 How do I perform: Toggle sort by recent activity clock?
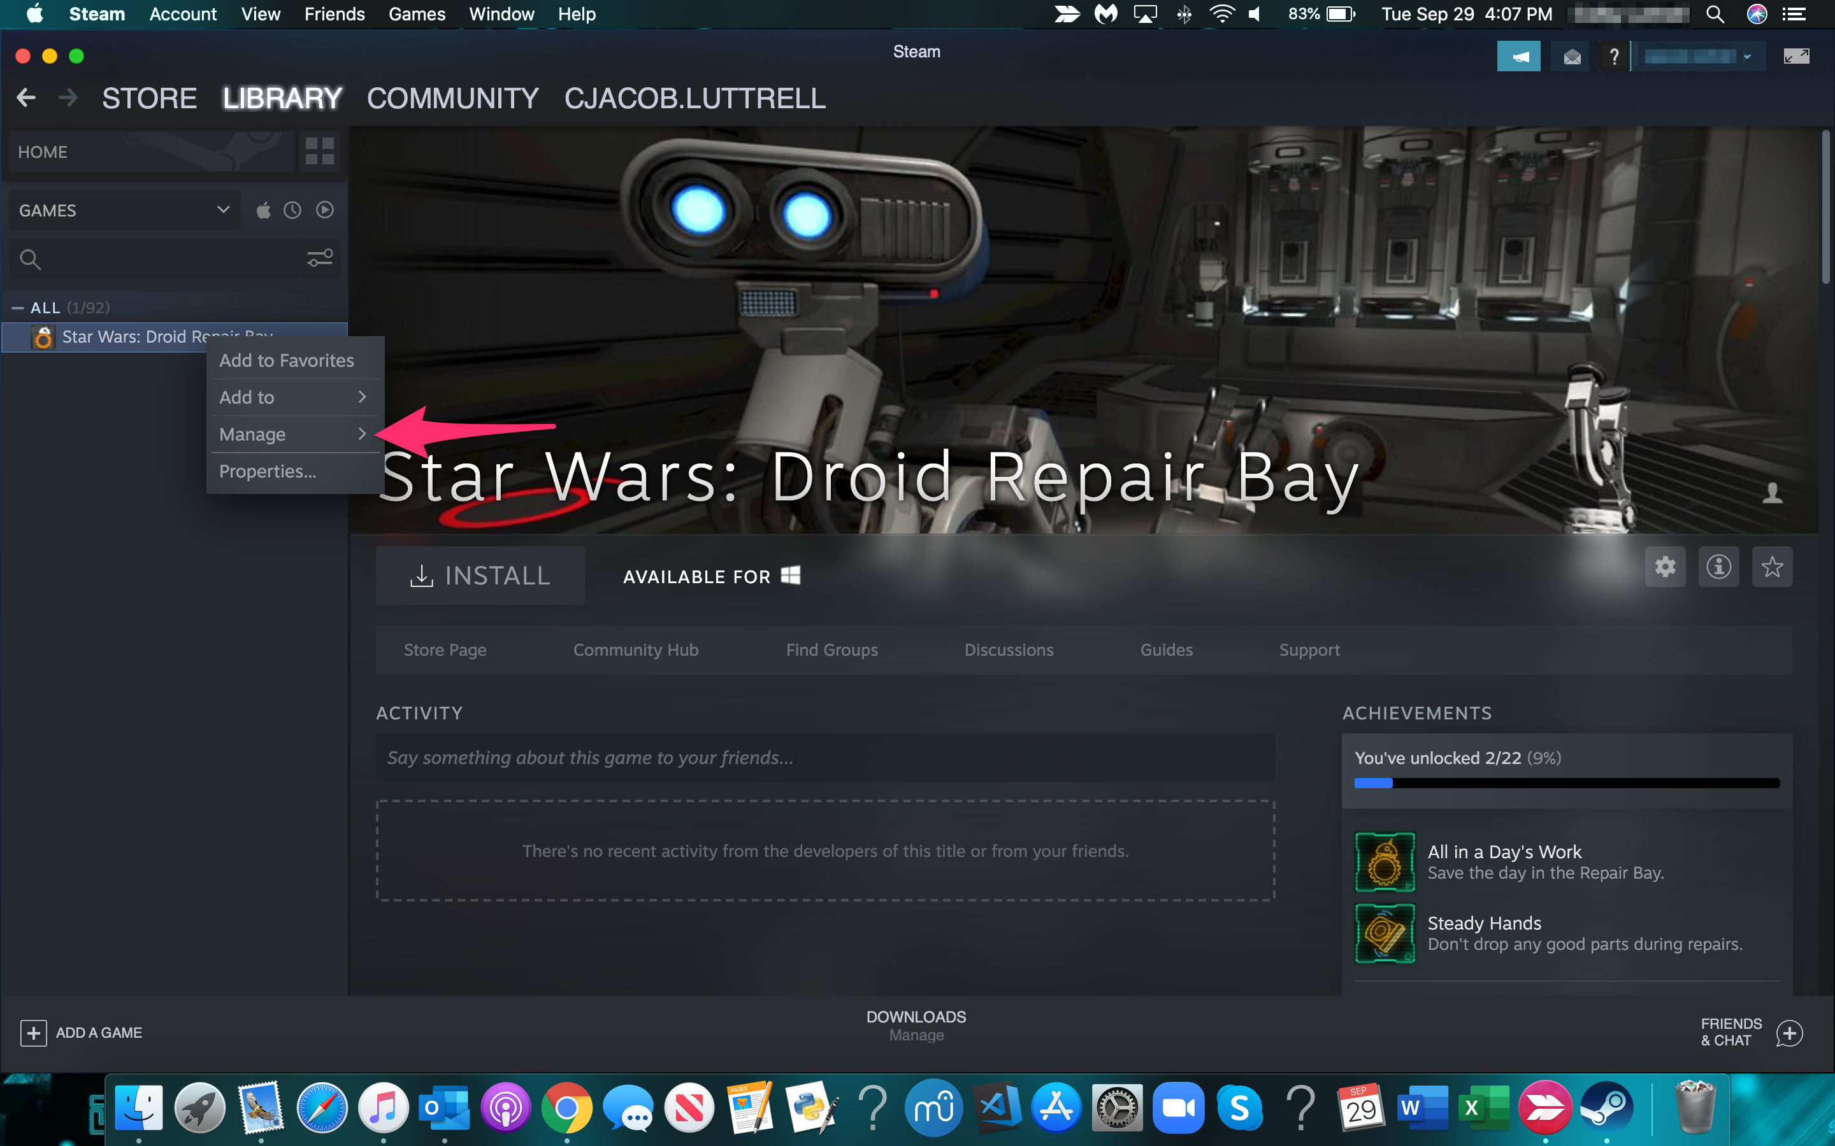(292, 211)
